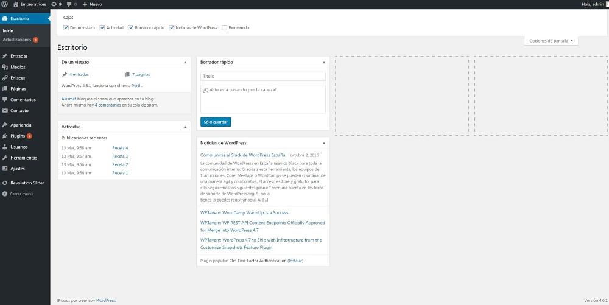The height and width of the screenshot is (305, 609).
Task: Open the Herramientas menu
Action: click(x=25, y=158)
